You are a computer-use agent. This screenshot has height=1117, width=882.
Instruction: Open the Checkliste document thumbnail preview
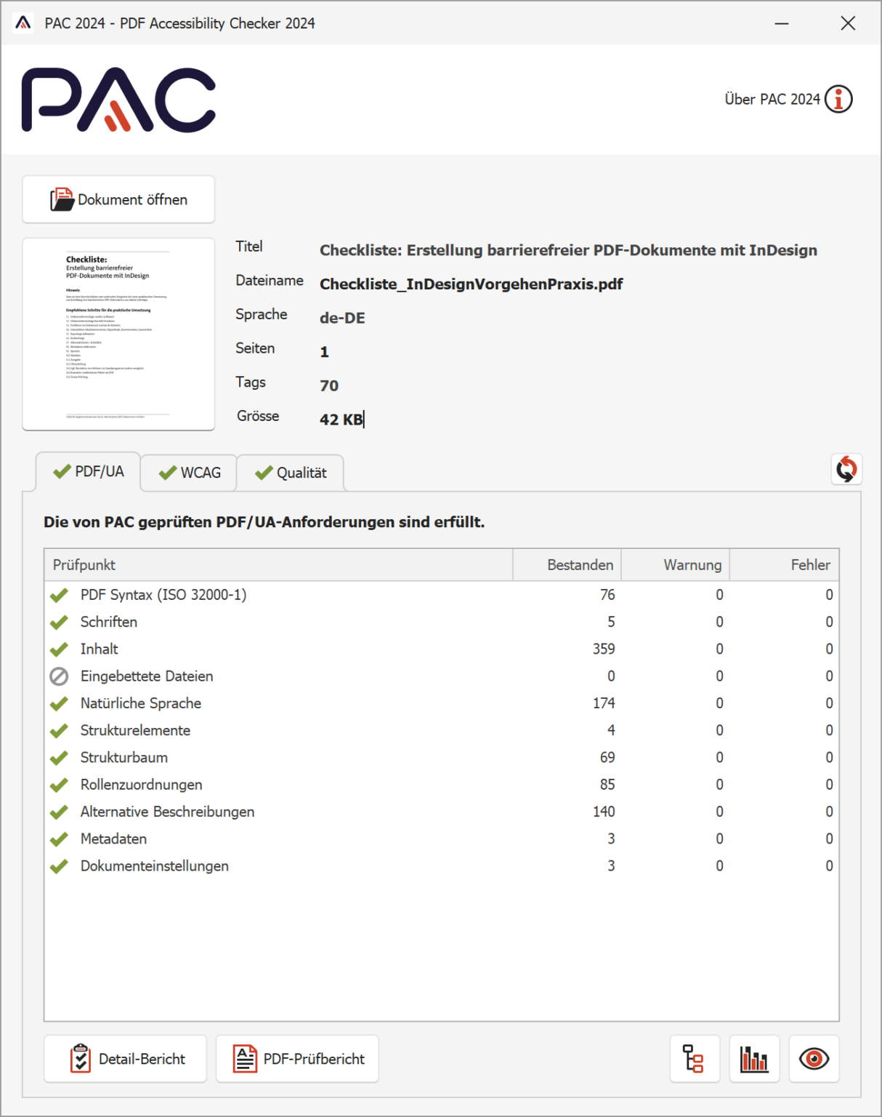tap(118, 333)
